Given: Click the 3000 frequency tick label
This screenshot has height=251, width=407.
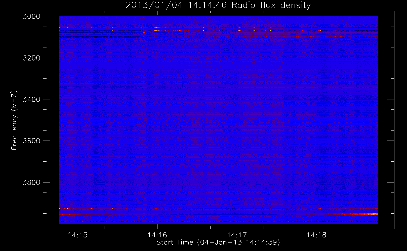Looking at the screenshot, I should [31, 16].
